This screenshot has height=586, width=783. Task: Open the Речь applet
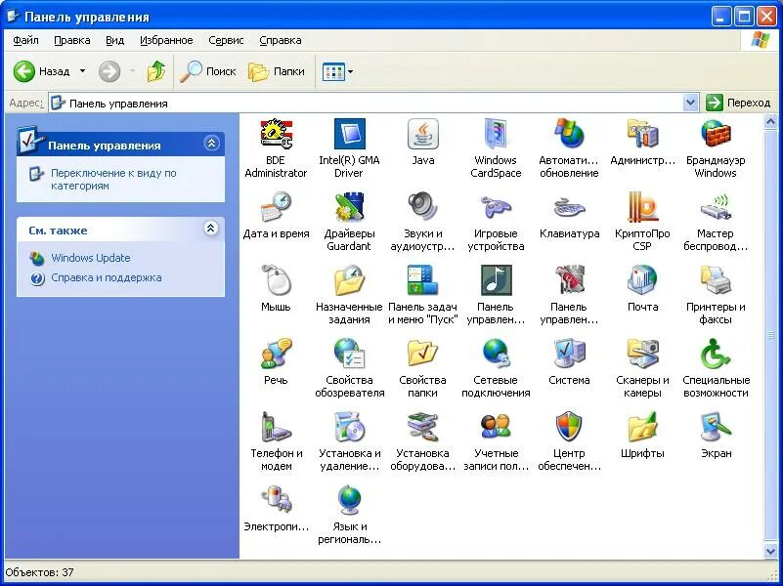tap(276, 354)
